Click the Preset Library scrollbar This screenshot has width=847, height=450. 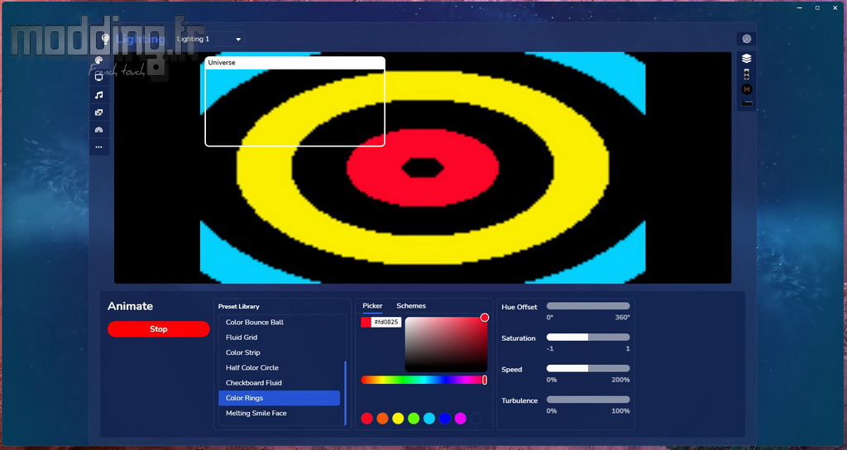[x=345, y=393]
